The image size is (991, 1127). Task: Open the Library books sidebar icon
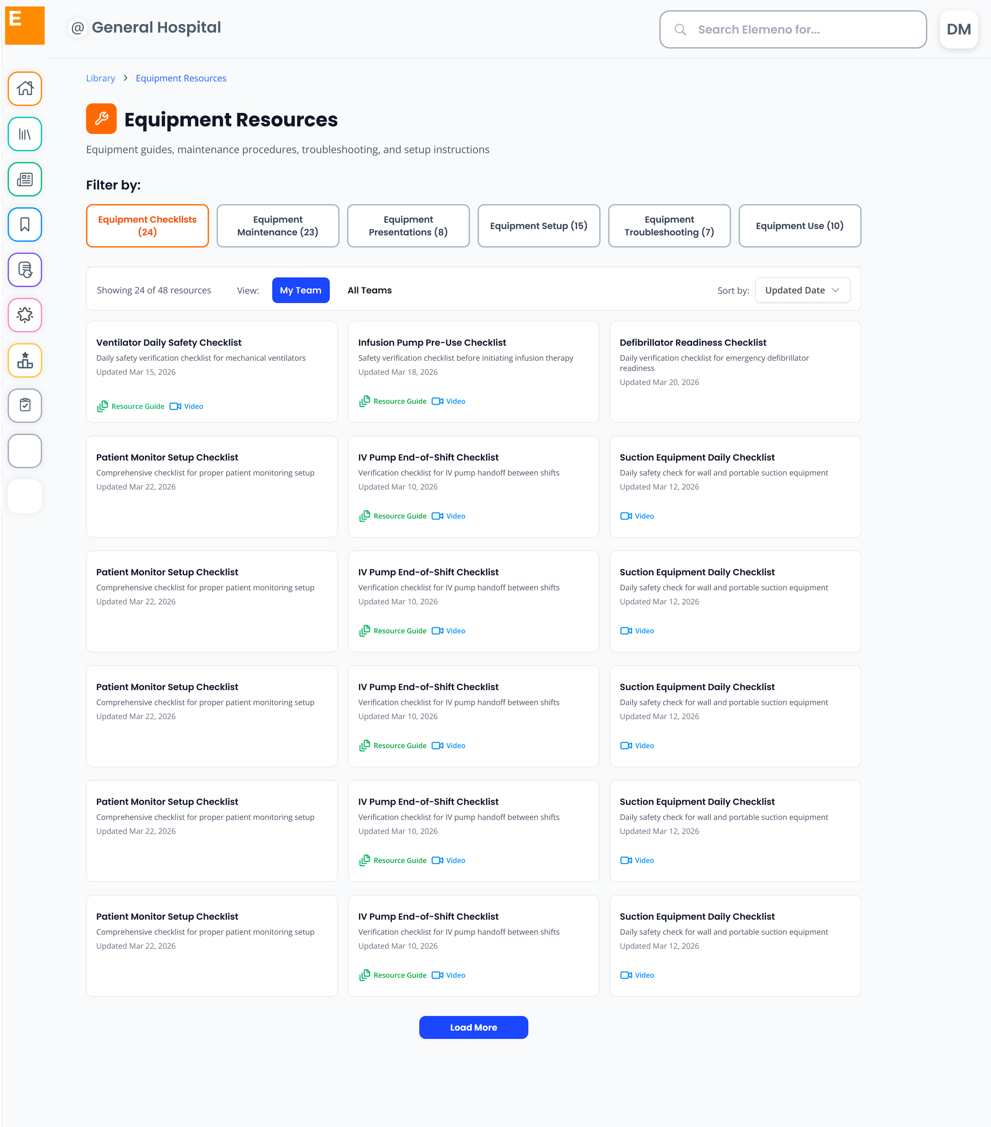click(25, 134)
